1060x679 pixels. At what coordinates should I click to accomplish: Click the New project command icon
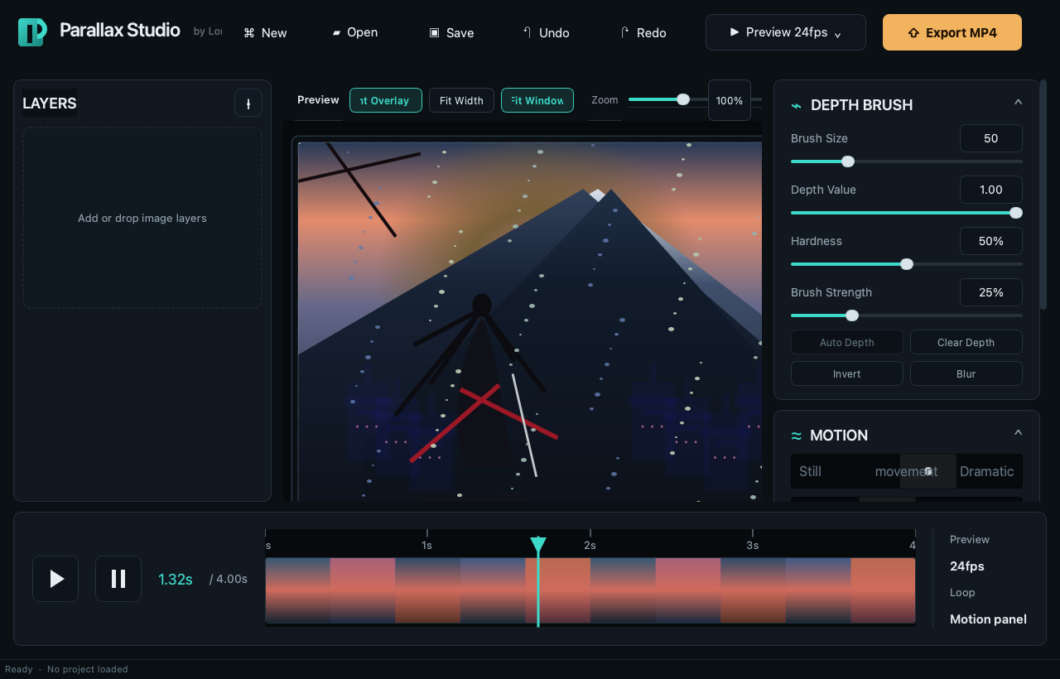click(x=248, y=33)
